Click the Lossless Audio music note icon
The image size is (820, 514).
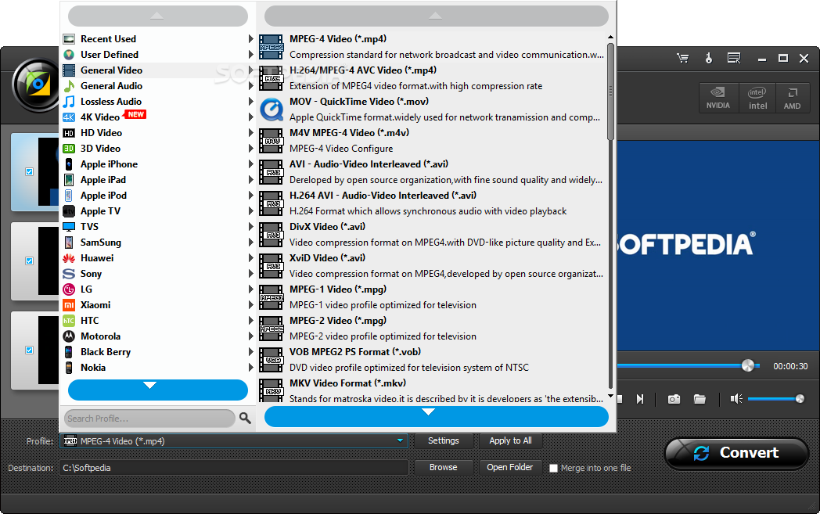point(69,102)
